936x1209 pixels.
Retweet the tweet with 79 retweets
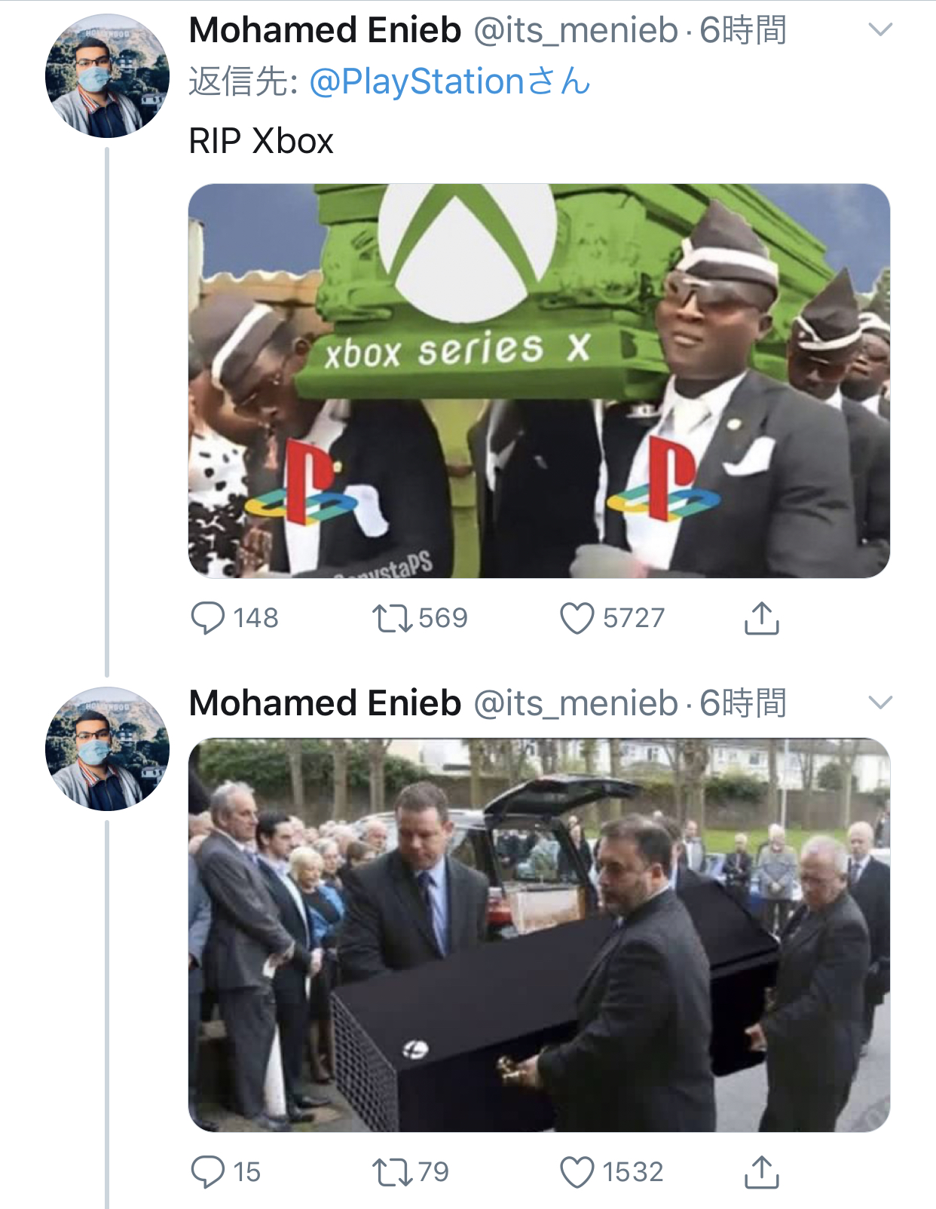392,1172
